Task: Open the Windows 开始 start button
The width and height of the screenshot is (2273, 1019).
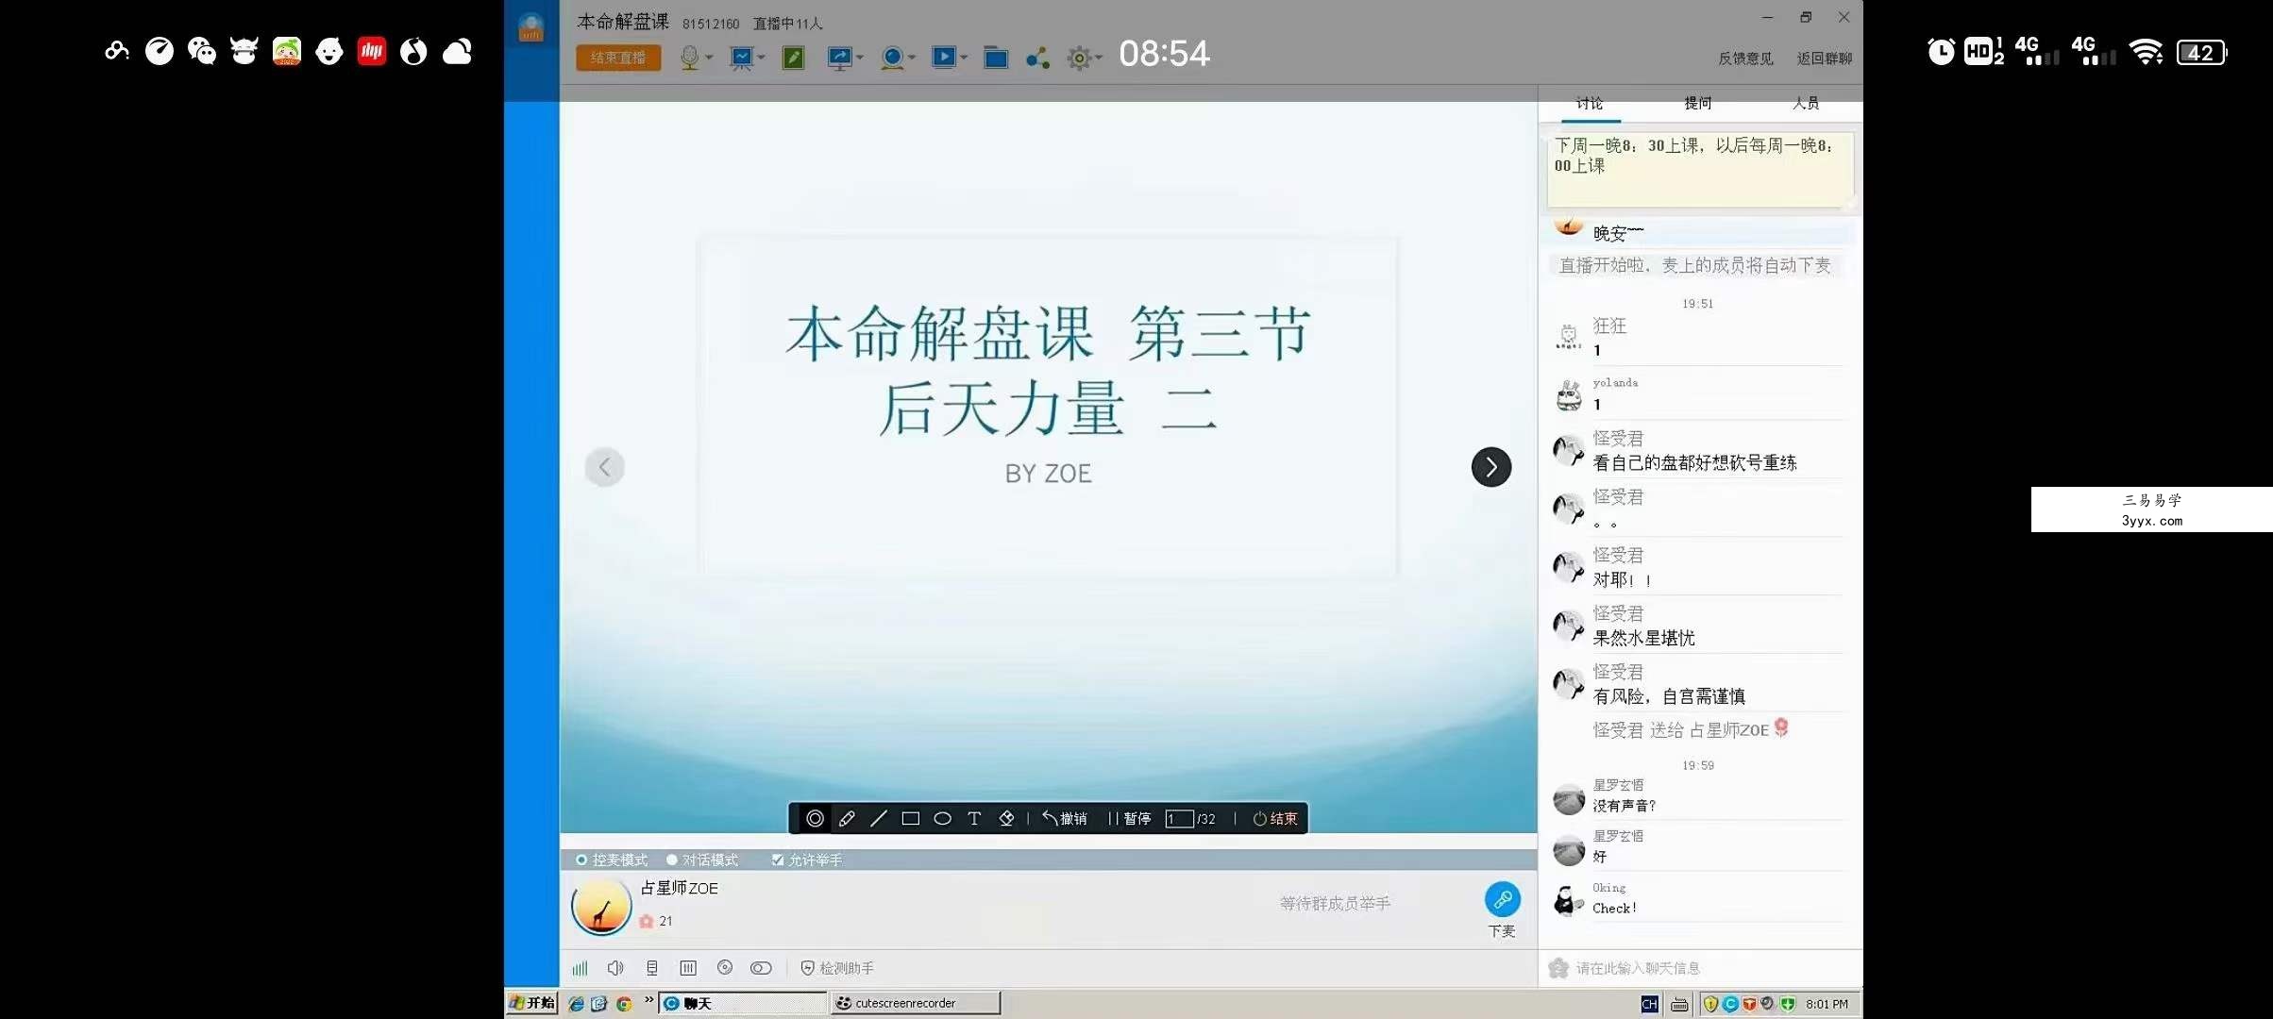Action: pyautogui.click(x=531, y=1003)
